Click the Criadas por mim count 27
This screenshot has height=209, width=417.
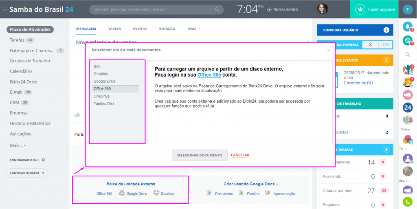tap(371, 191)
